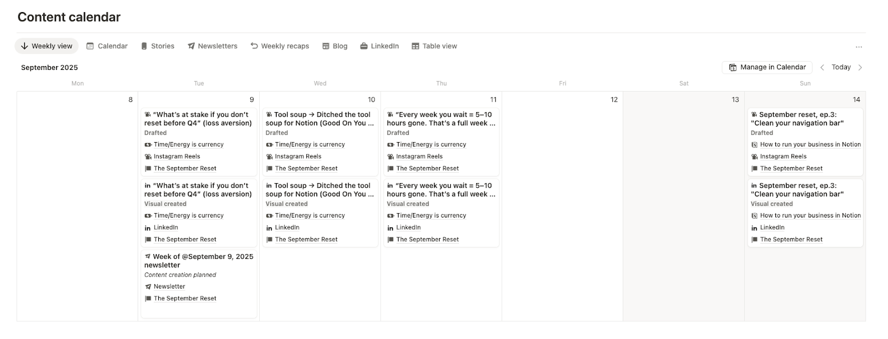
Task: Open Tuesday Visual created "What's at stake" card
Action: [199, 212]
